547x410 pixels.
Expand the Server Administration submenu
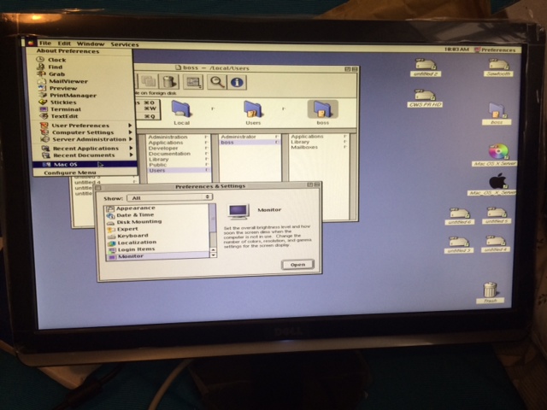point(85,139)
